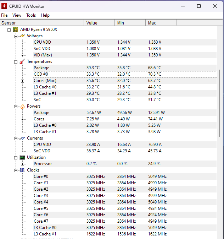This screenshot has height=239, width=224.
Task: Click the Value column header
Action: (x=99, y=23)
